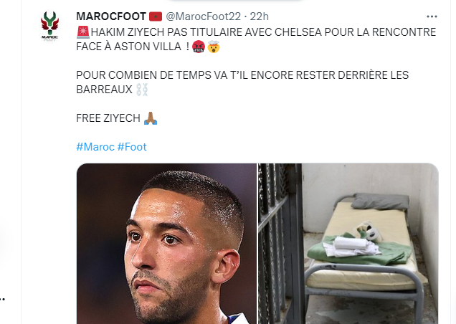Viewport: 456px width, 324px height.
Task: Open the Hakim Ziyech face photo
Action: click(166, 244)
